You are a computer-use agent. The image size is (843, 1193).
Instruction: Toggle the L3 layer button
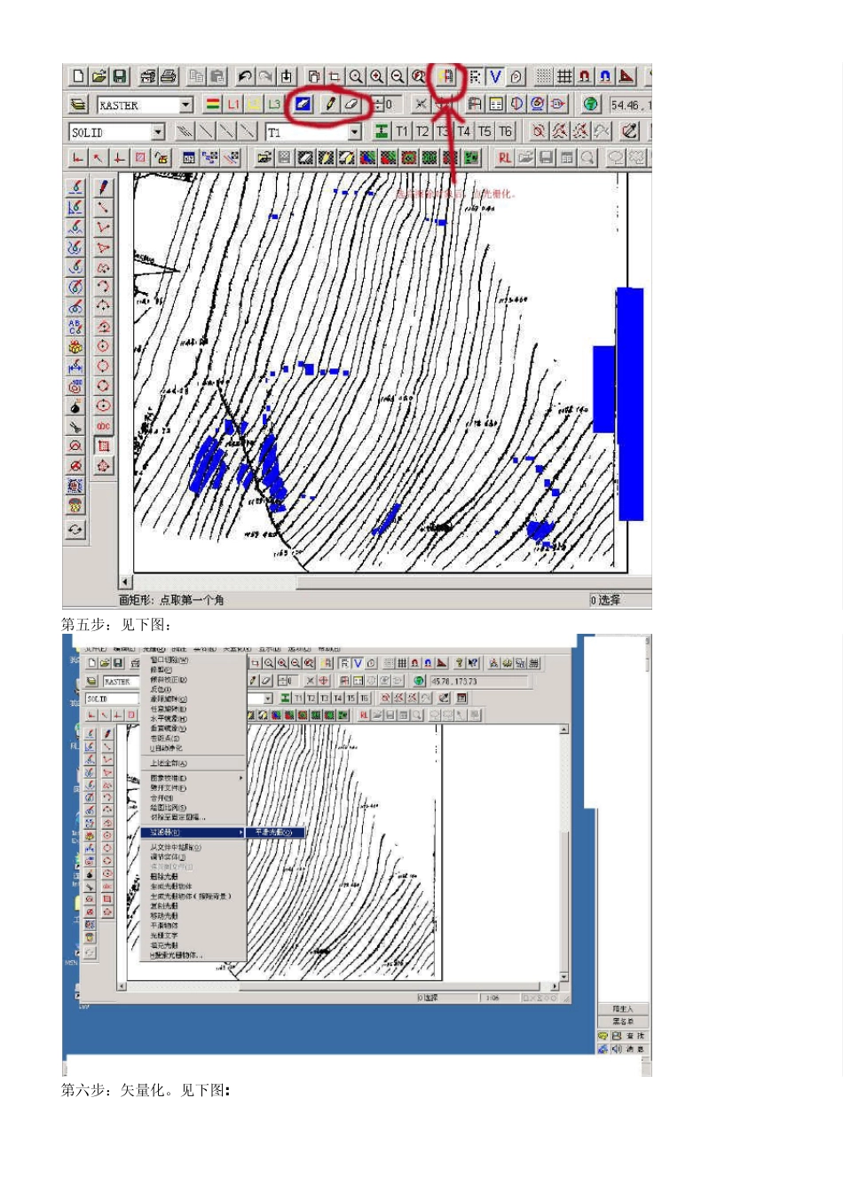tap(274, 104)
